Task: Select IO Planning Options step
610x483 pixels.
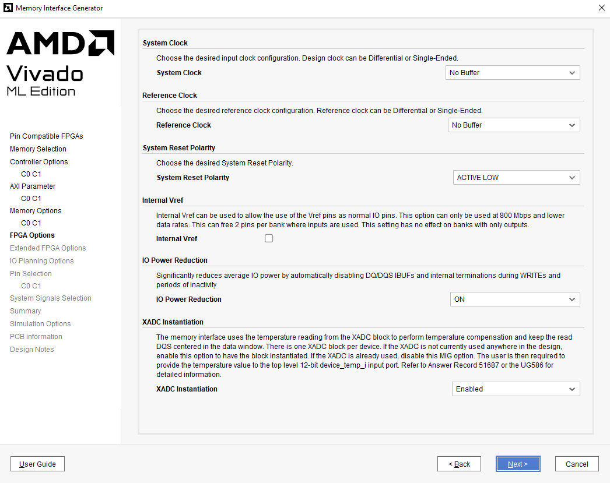Action: (41, 261)
